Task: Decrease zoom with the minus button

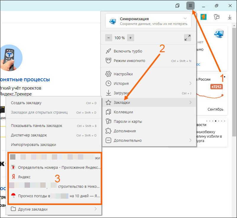Action: [109, 38]
